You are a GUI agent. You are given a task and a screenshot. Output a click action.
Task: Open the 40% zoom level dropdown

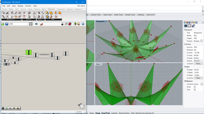(x=19, y=24)
